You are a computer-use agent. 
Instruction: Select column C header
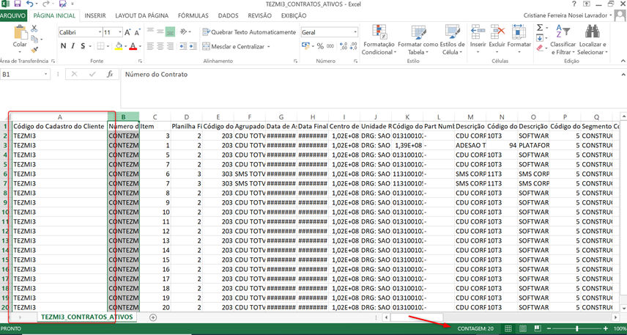pyautogui.click(x=155, y=117)
